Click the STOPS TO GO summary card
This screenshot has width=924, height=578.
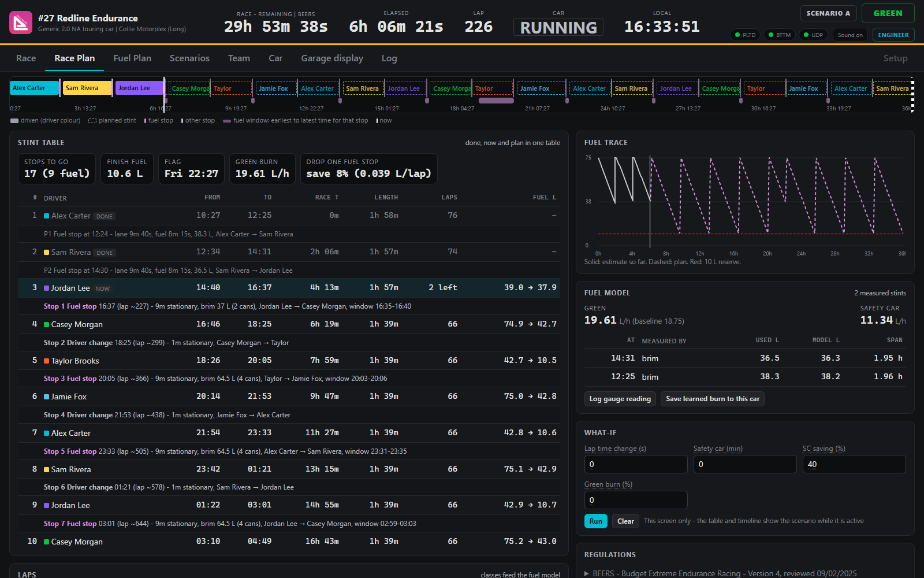[x=57, y=169]
